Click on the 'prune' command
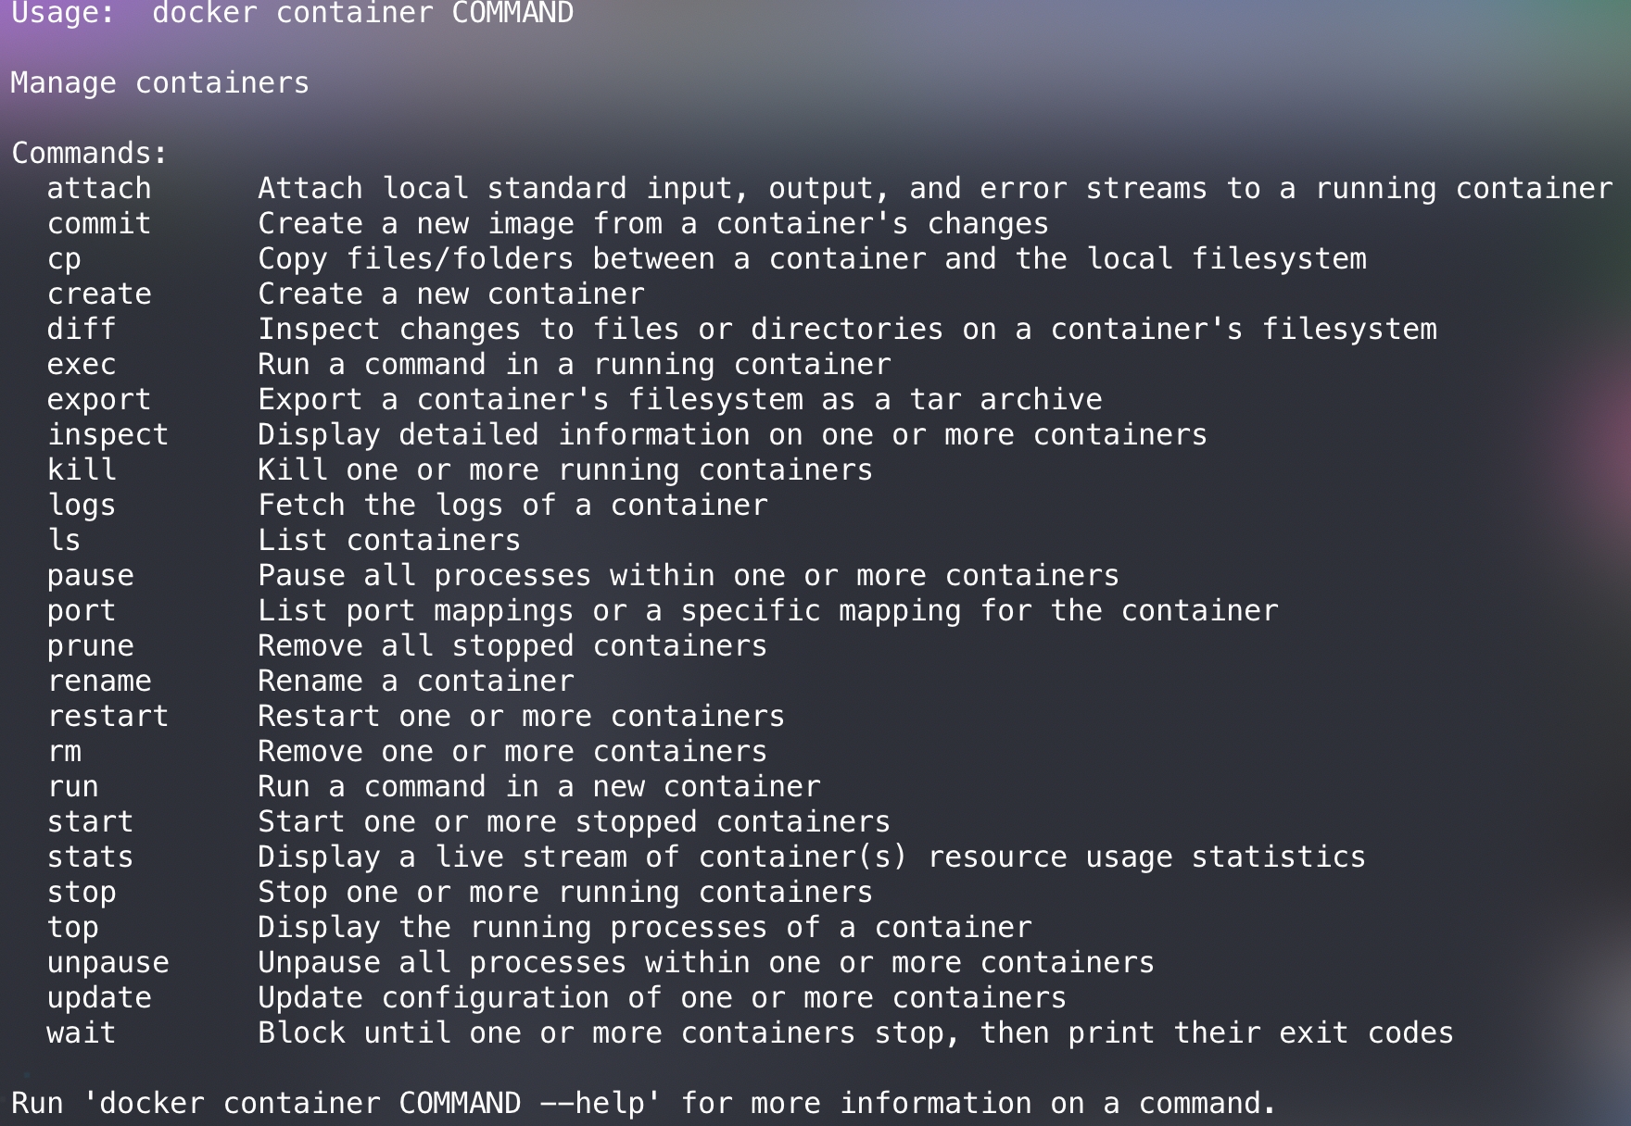Image resolution: width=1631 pixels, height=1126 pixels. [x=91, y=646]
